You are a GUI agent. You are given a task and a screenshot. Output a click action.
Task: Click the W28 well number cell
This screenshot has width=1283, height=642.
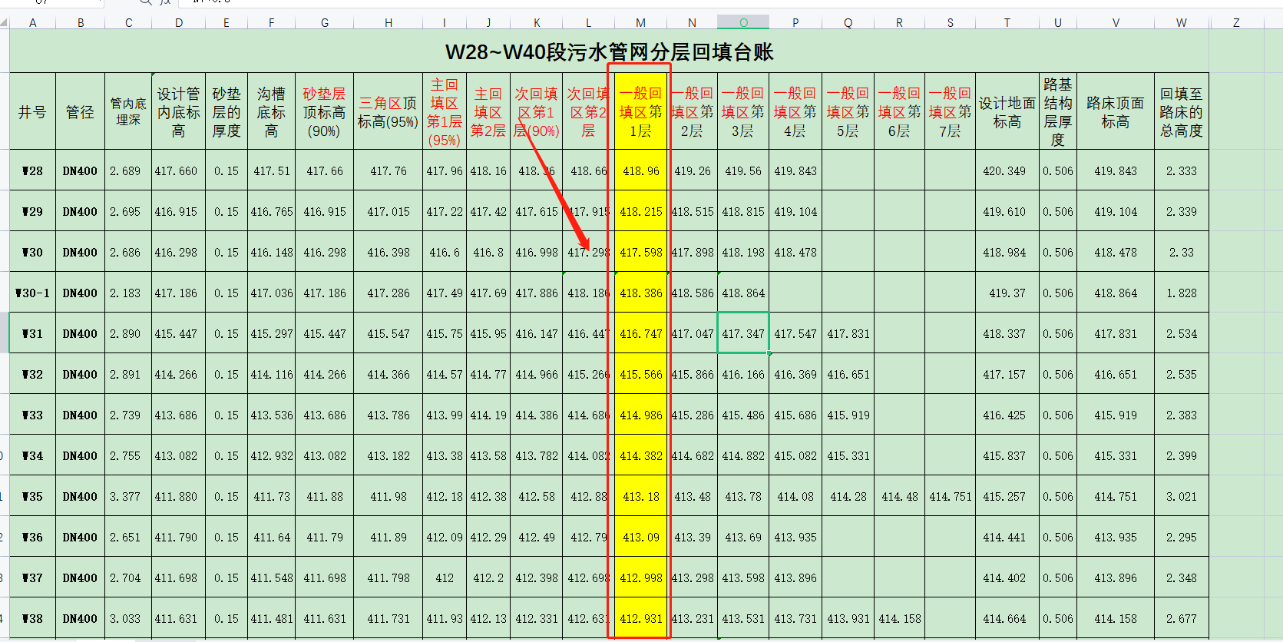click(x=32, y=170)
